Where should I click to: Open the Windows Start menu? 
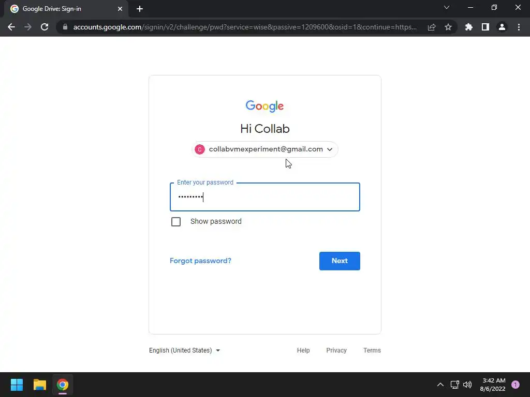(x=17, y=385)
